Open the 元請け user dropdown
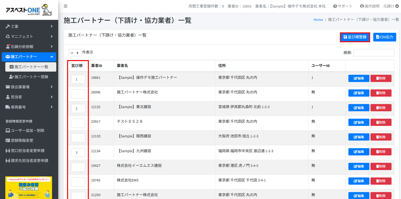Viewport: 401px width, 199px height. click(391, 6)
